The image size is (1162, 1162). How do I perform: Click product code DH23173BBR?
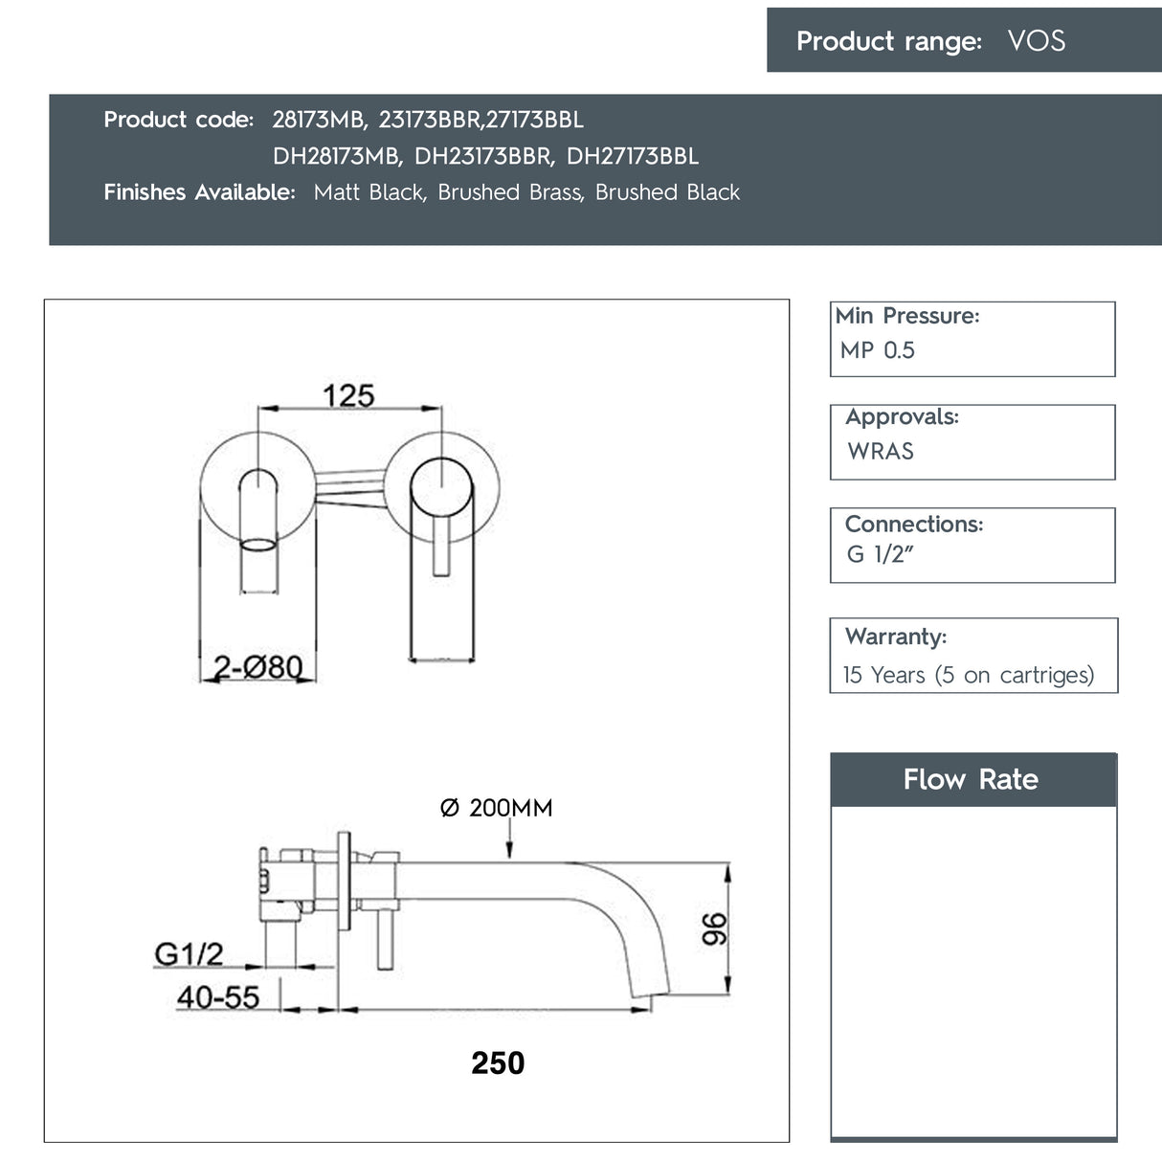tap(482, 156)
